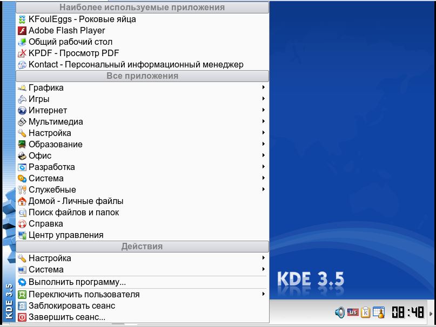This screenshot has height=327, width=436.
Task: Click the Мультимедиа icon
Action: tap(22, 122)
